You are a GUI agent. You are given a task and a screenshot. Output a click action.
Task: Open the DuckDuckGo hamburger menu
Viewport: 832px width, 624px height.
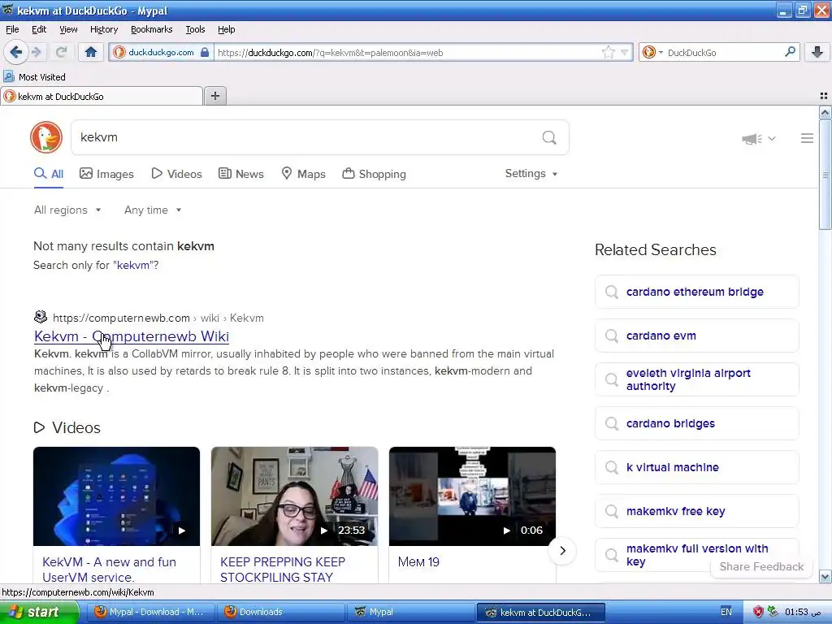click(807, 138)
